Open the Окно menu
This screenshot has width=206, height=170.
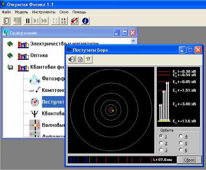(64, 12)
